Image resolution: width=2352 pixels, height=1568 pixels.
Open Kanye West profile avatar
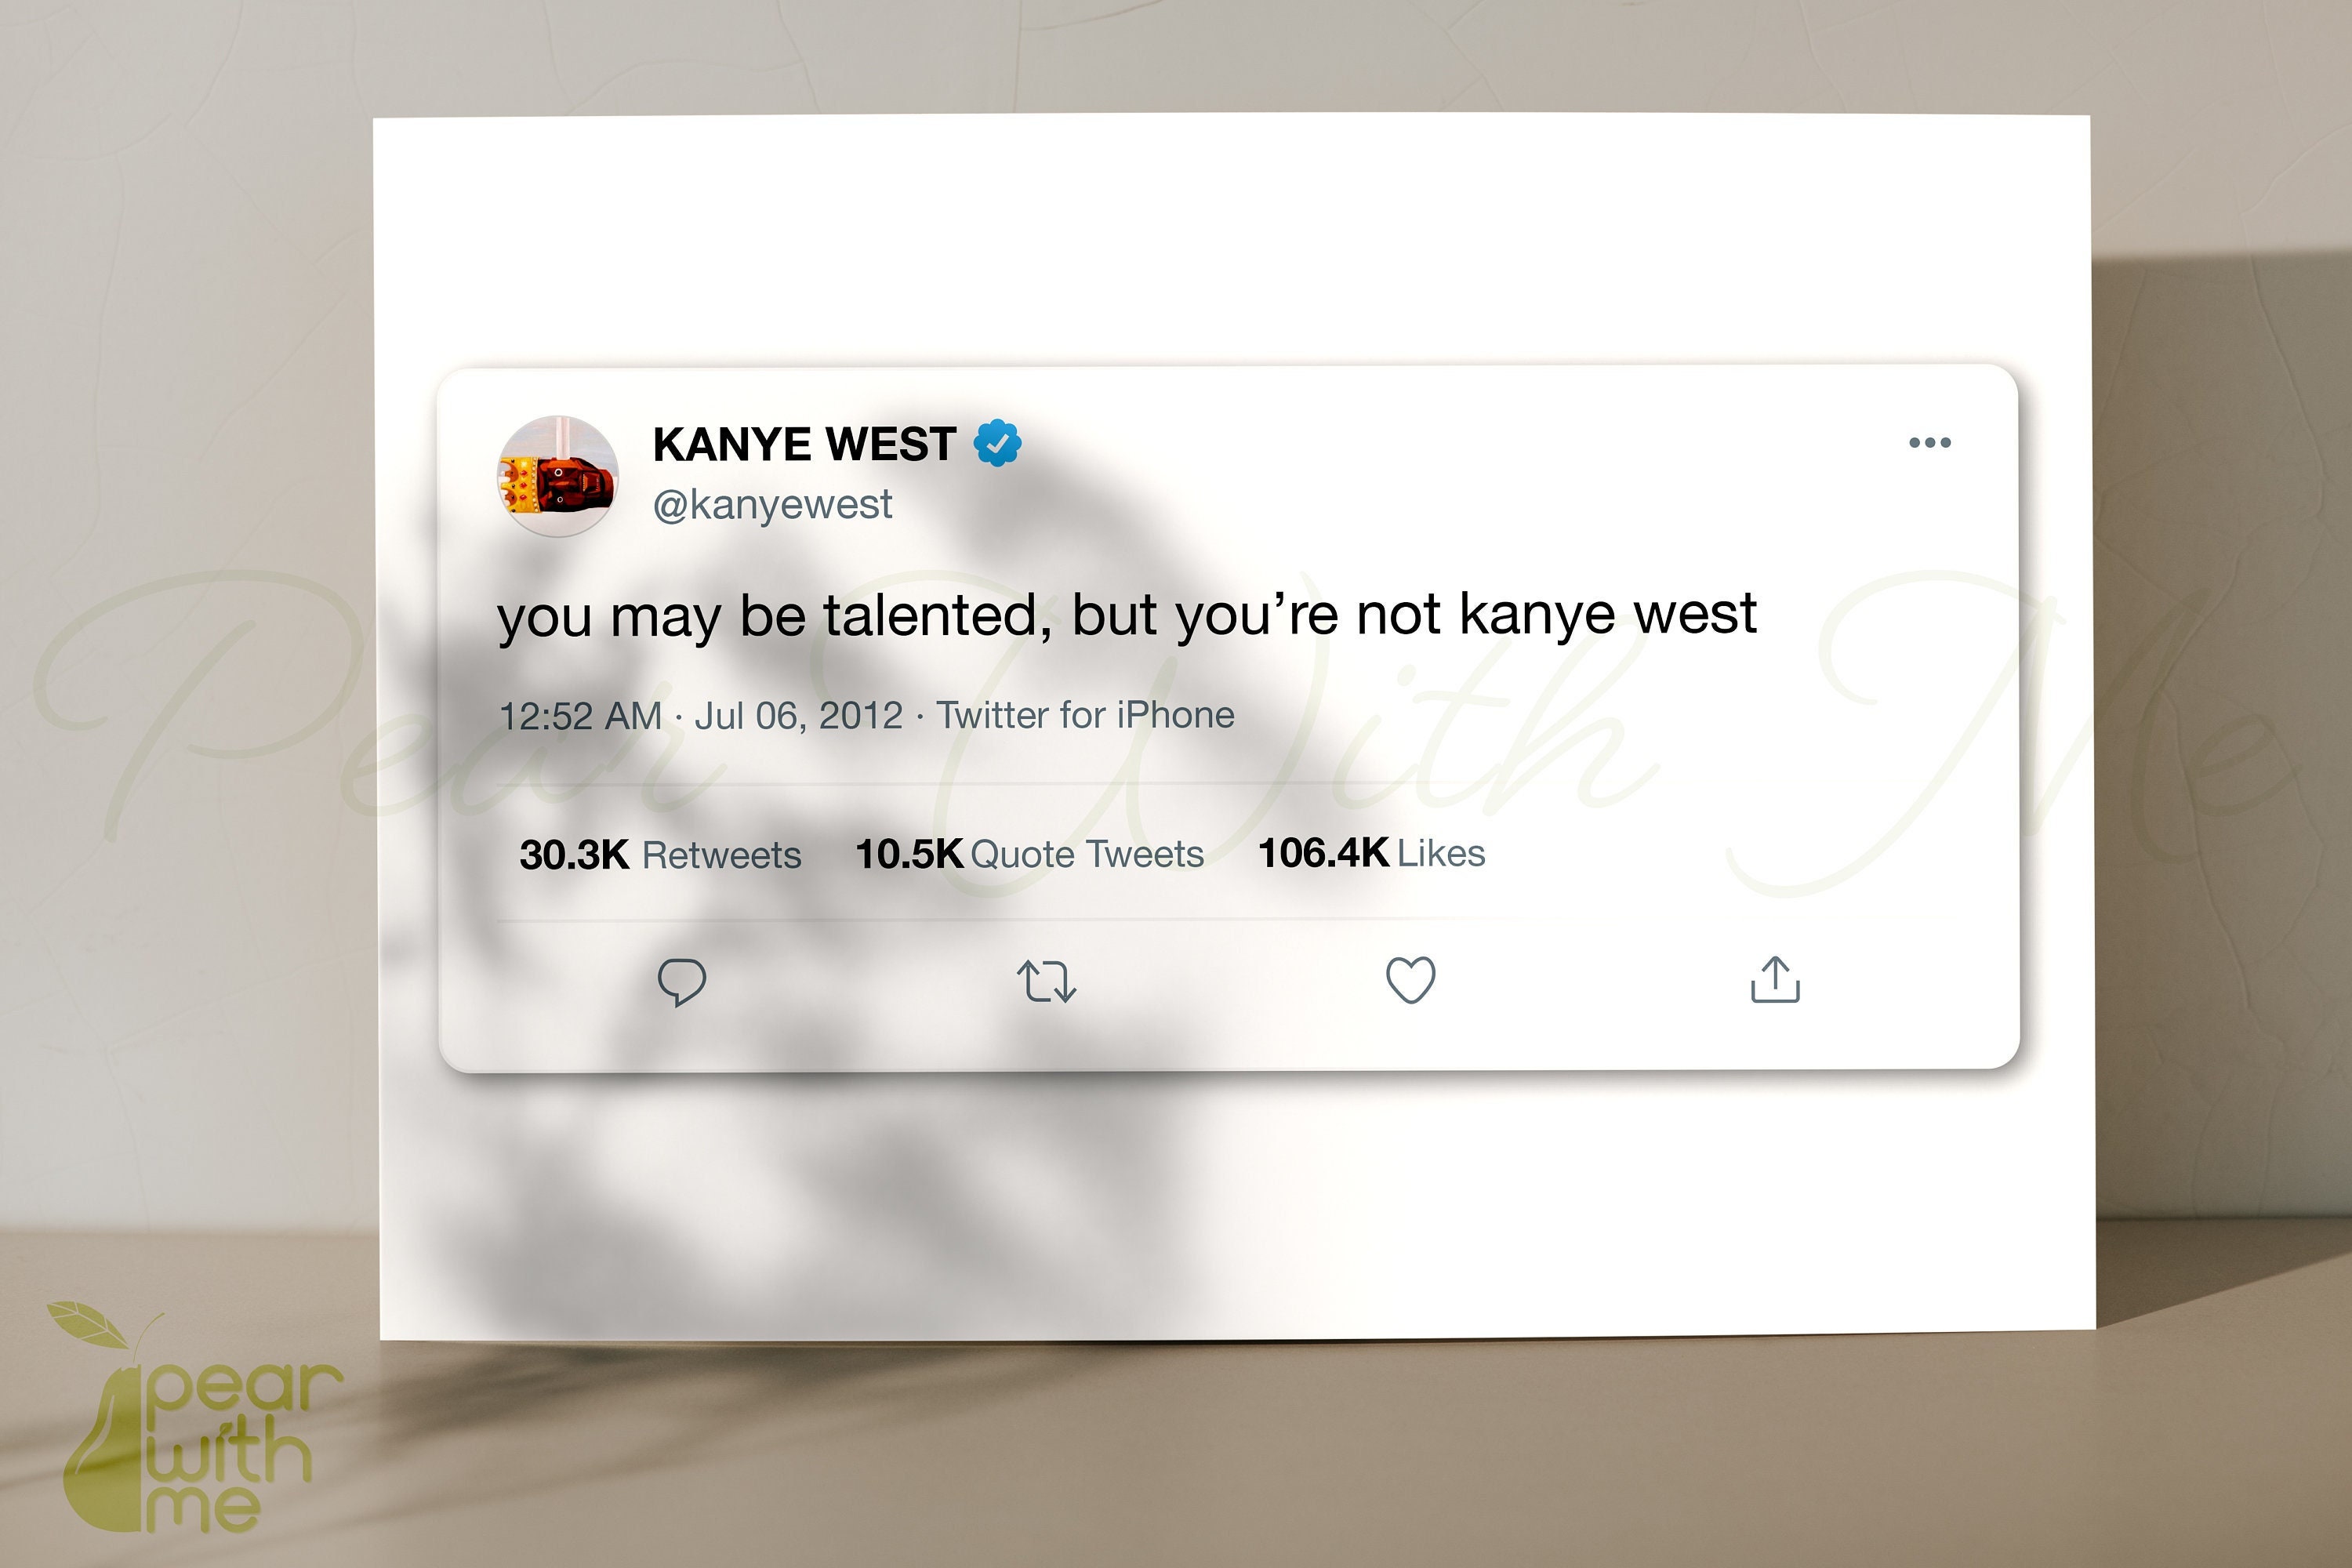tap(558, 477)
